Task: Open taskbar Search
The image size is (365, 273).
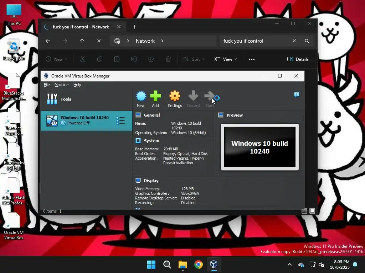Action: pos(167,264)
